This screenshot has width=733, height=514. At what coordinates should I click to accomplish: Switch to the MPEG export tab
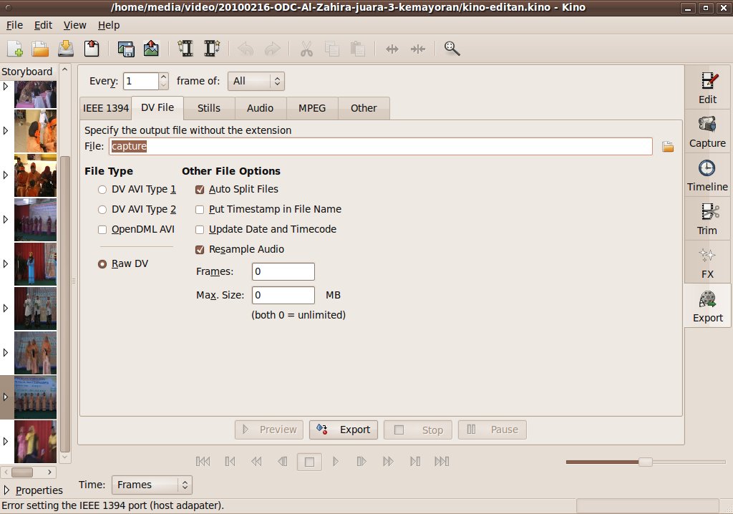click(312, 108)
